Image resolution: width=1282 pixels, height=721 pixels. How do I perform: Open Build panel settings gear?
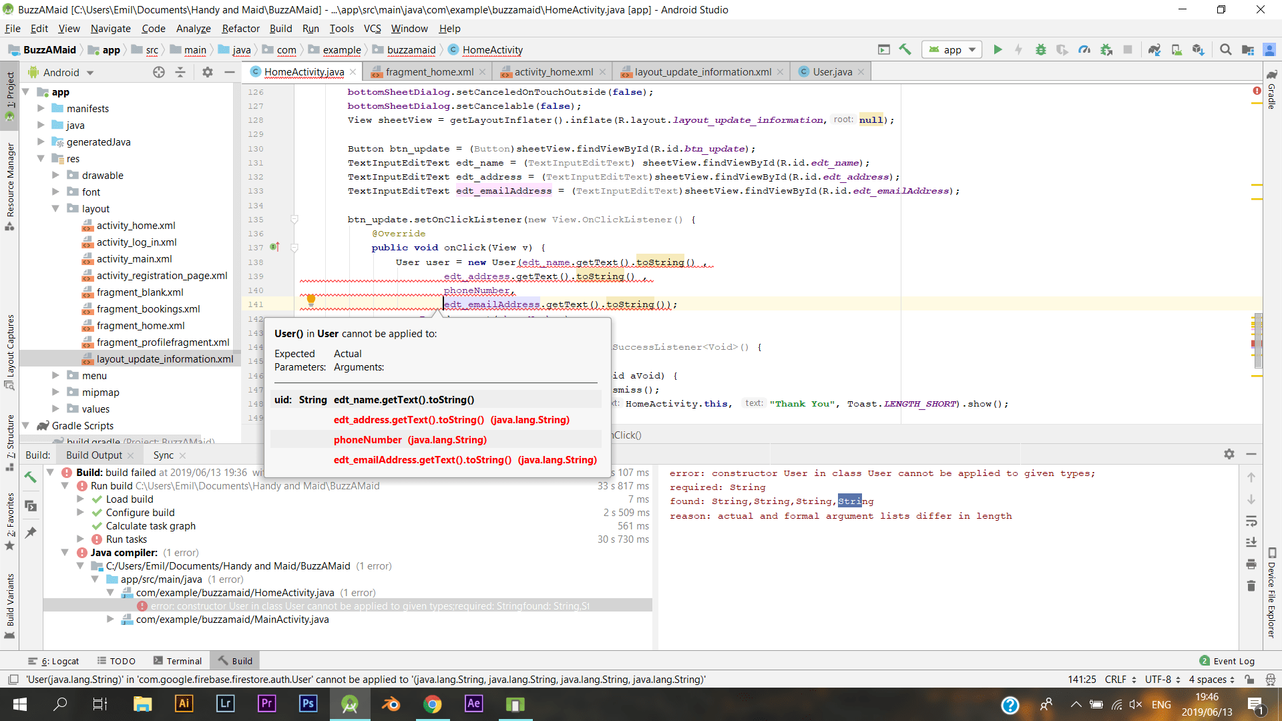[x=1229, y=454]
